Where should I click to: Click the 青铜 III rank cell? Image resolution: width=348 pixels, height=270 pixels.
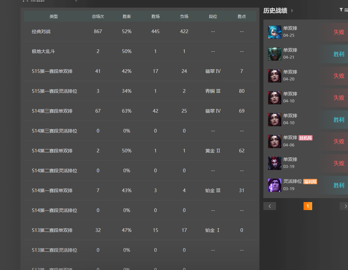[x=213, y=91]
